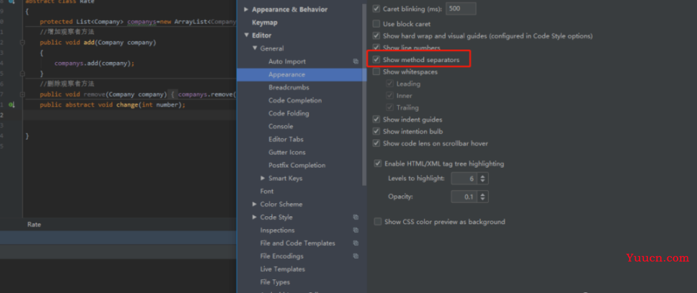Open File Encodings settings
The image size is (697, 293).
282,256
